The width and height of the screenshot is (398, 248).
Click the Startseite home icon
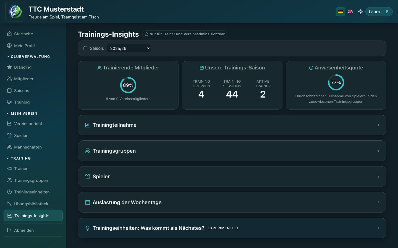tap(9, 34)
